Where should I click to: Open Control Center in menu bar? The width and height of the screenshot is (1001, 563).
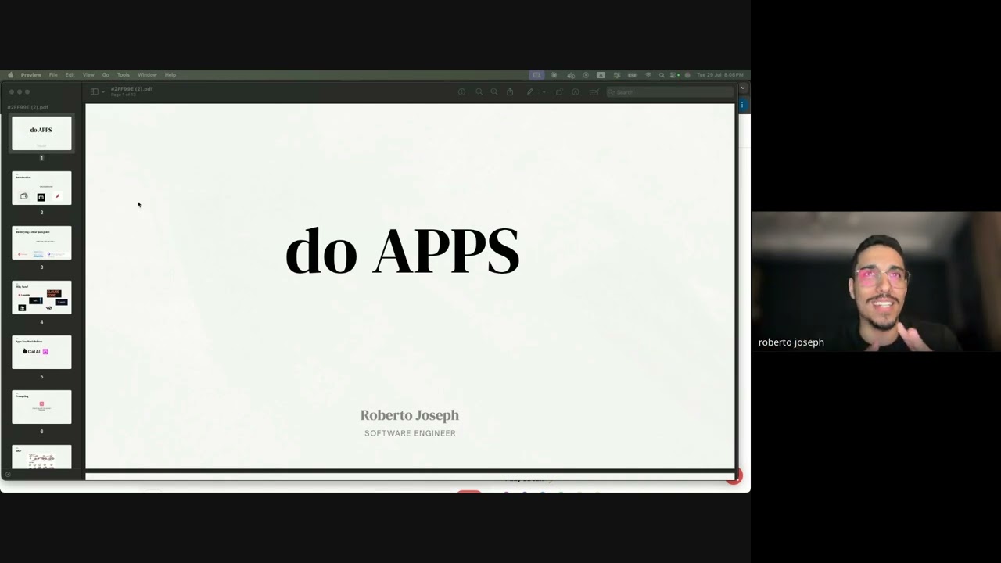(672, 75)
